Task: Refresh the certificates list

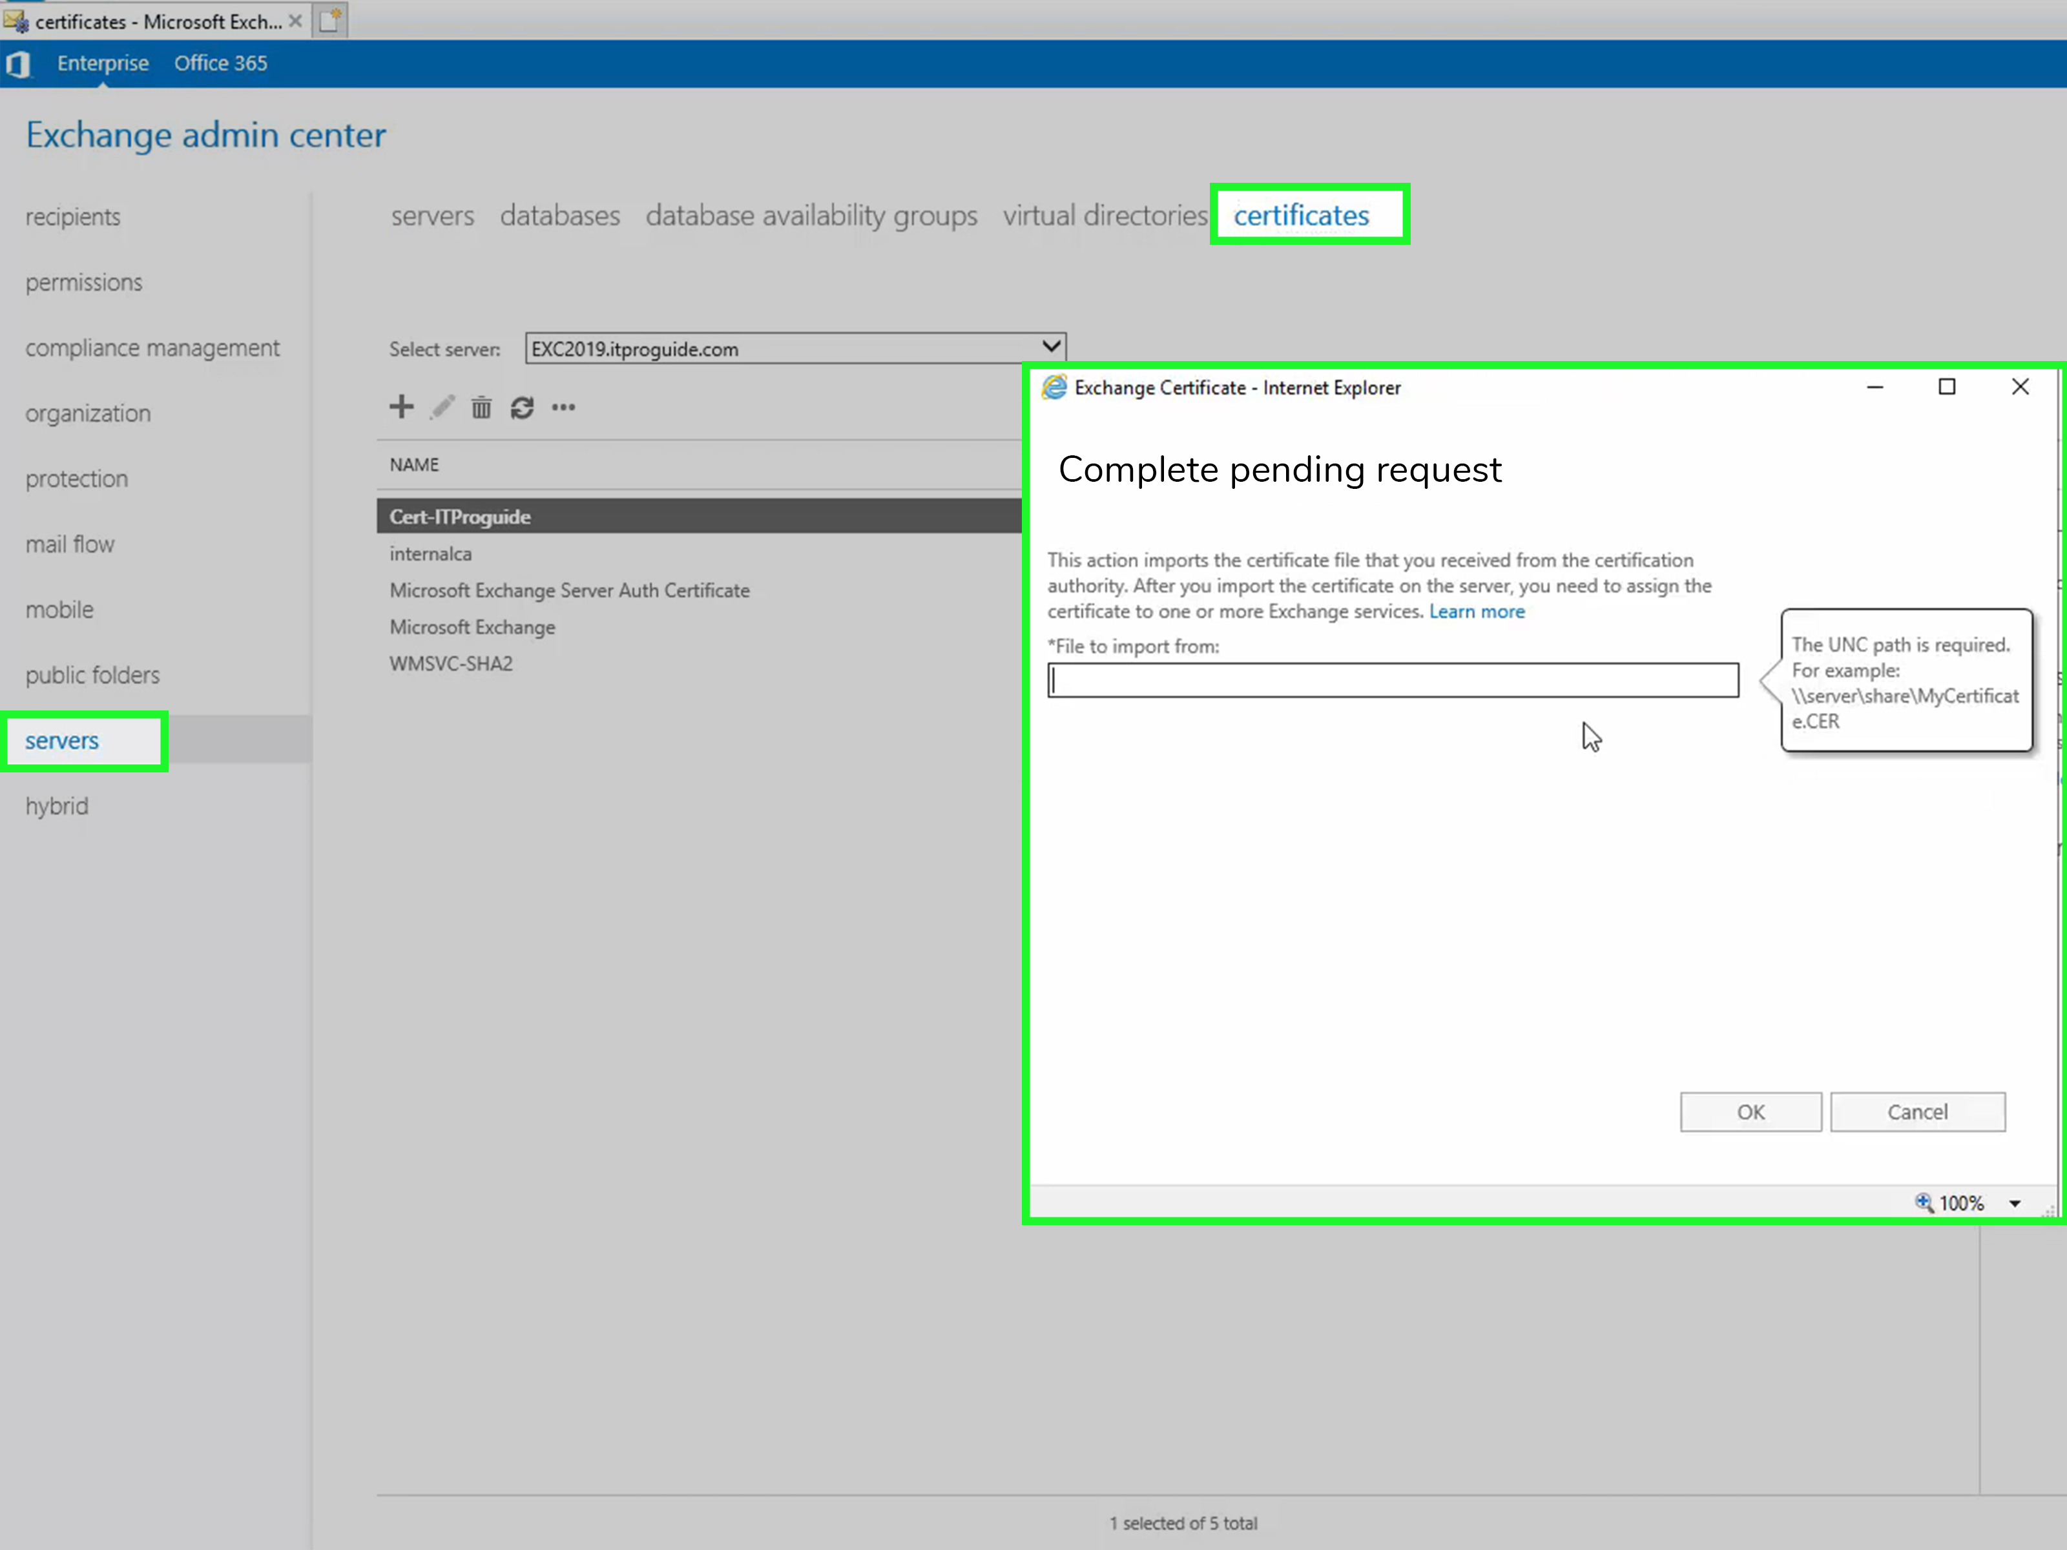Action: click(x=521, y=408)
